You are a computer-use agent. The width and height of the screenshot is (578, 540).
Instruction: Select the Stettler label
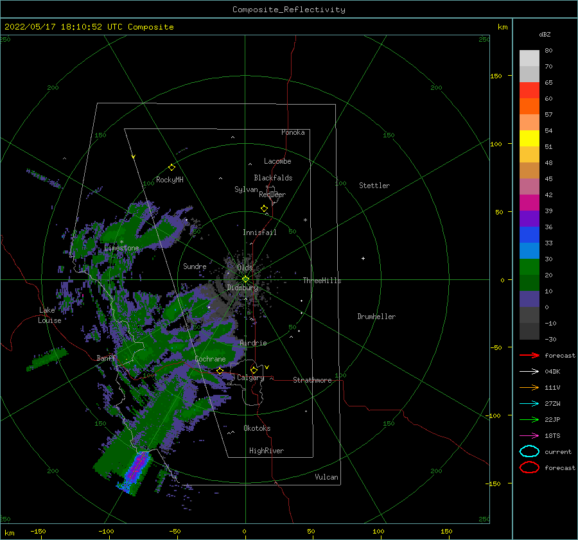tap(374, 186)
